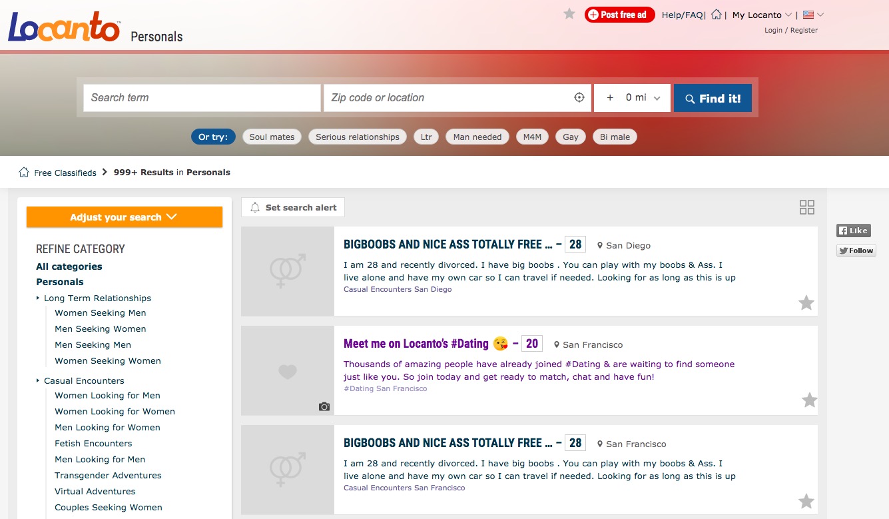
Task: Click the Locanto logo
Action: coord(64,27)
